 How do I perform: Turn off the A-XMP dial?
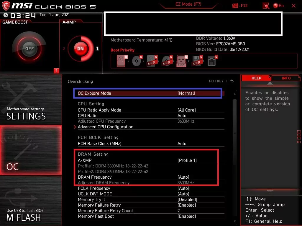point(81,49)
